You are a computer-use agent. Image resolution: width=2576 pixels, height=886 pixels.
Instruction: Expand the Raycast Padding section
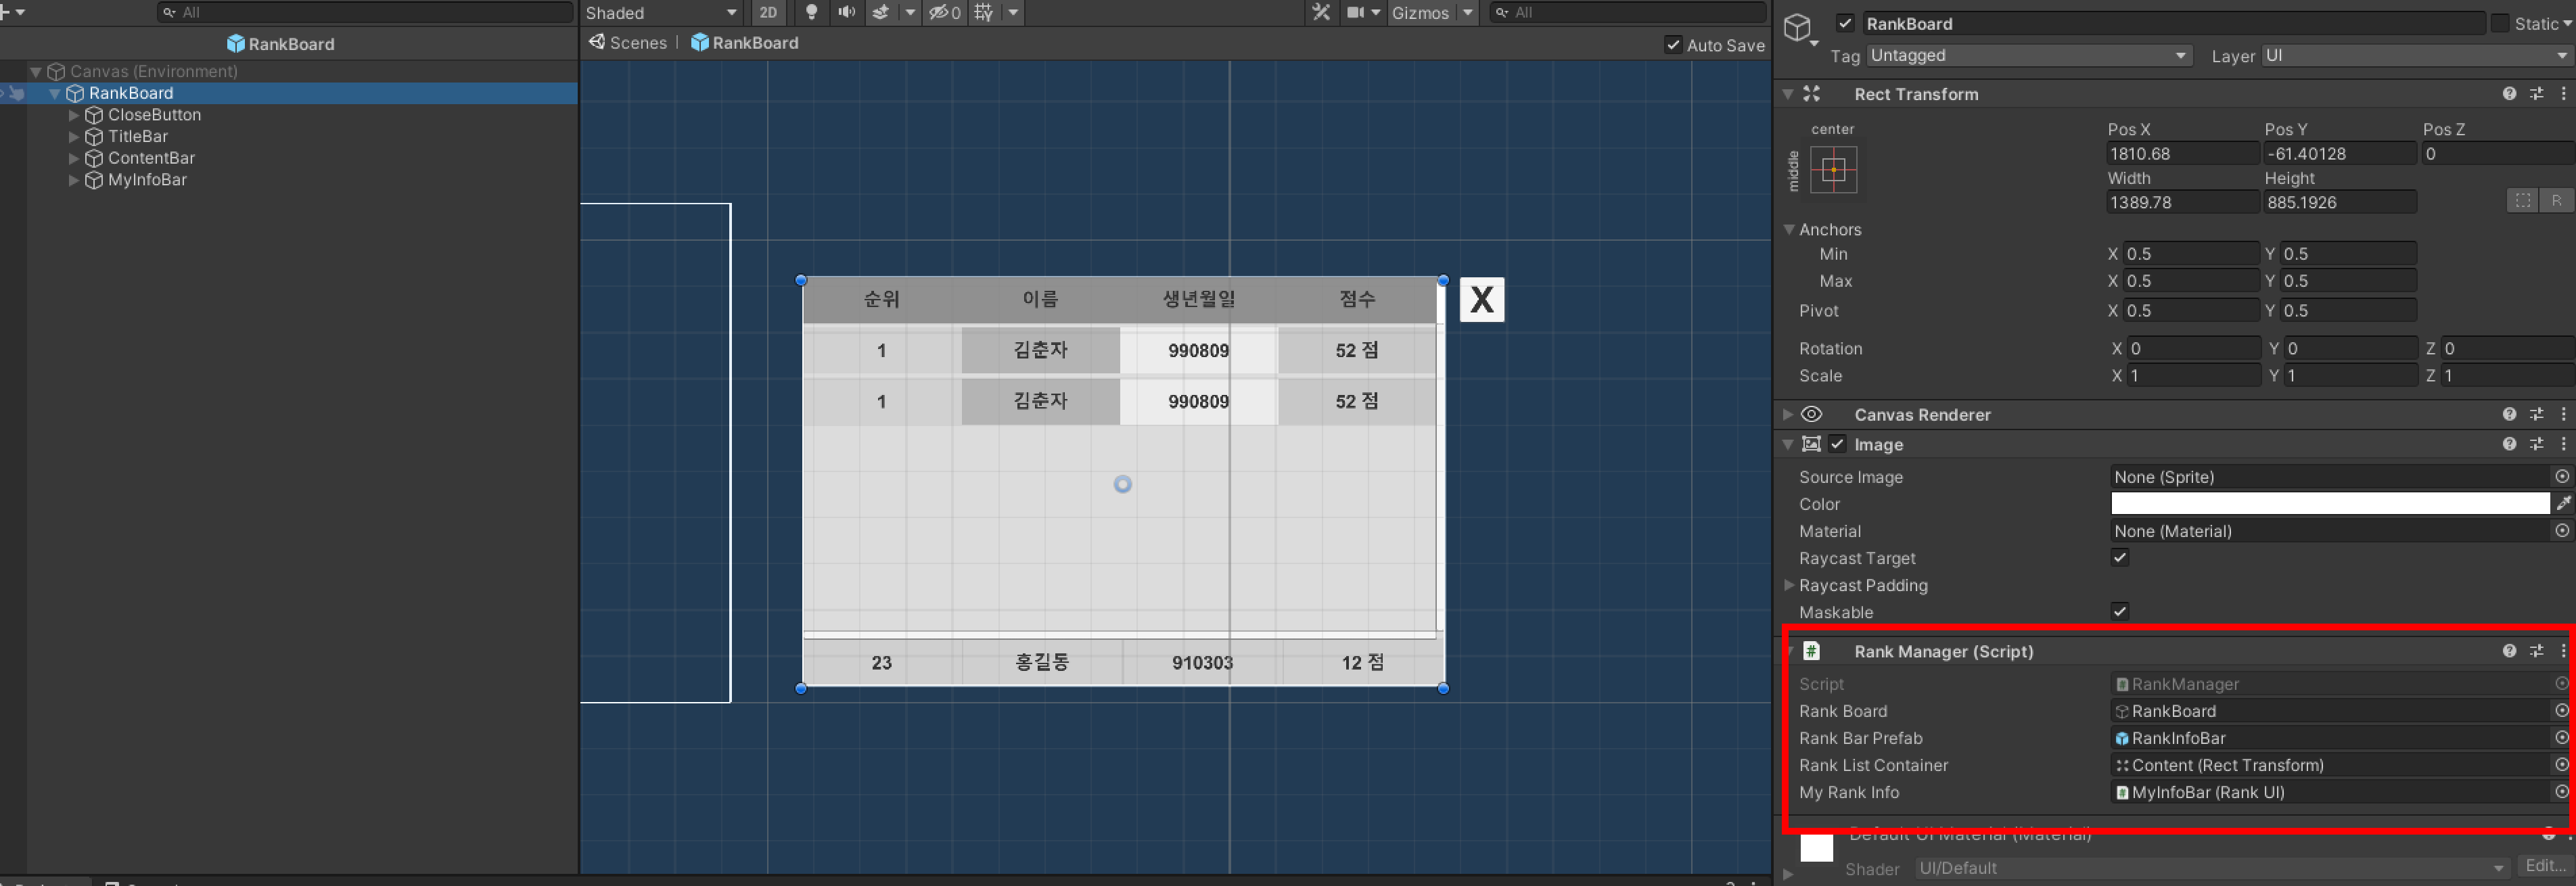coord(1789,585)
